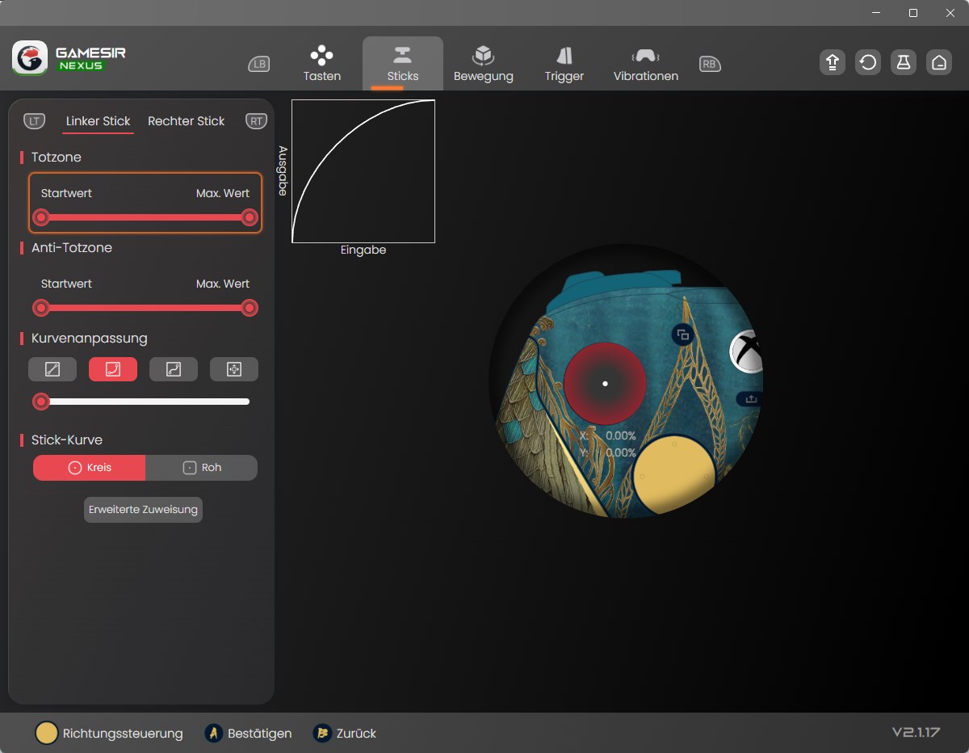Choose Roh stick curve mode

(x=202, y=468)
